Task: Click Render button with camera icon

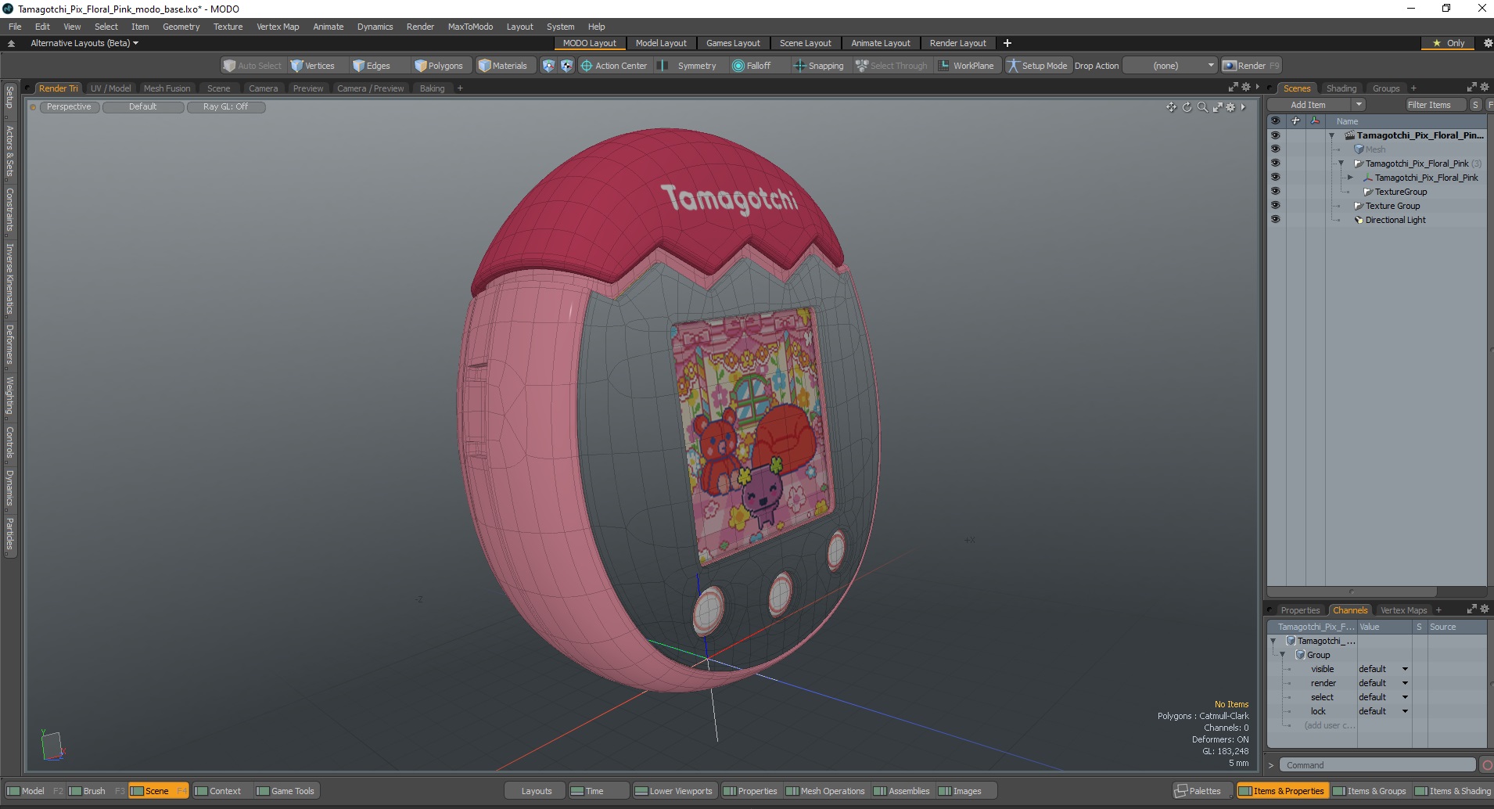Action: click(1251, 66)
